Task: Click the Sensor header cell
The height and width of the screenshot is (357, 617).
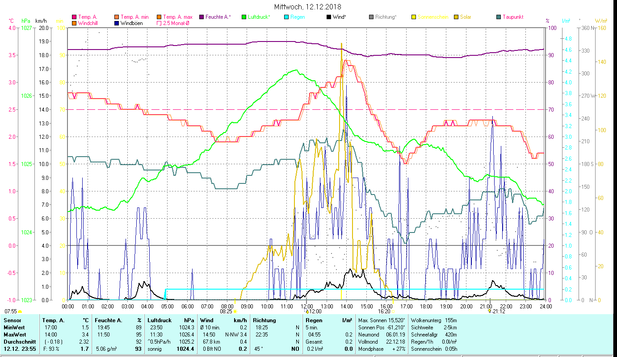Action: pyautogui.click(x=12, y=320)
